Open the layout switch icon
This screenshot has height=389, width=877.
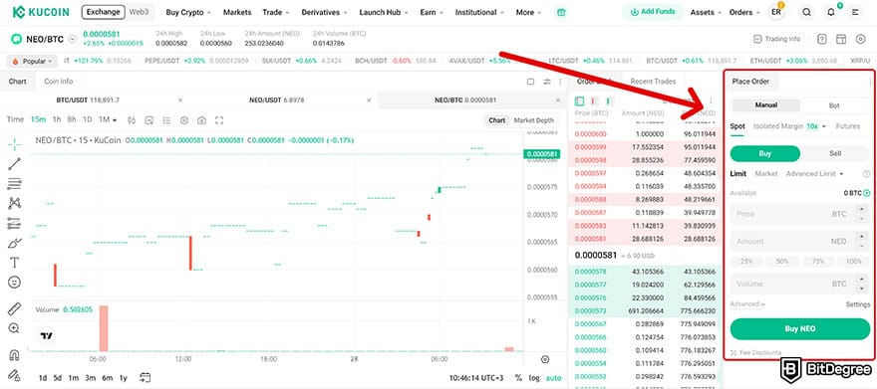tap(840, 39)
